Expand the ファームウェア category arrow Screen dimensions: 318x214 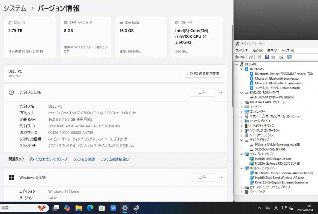(x=242, y=192)
